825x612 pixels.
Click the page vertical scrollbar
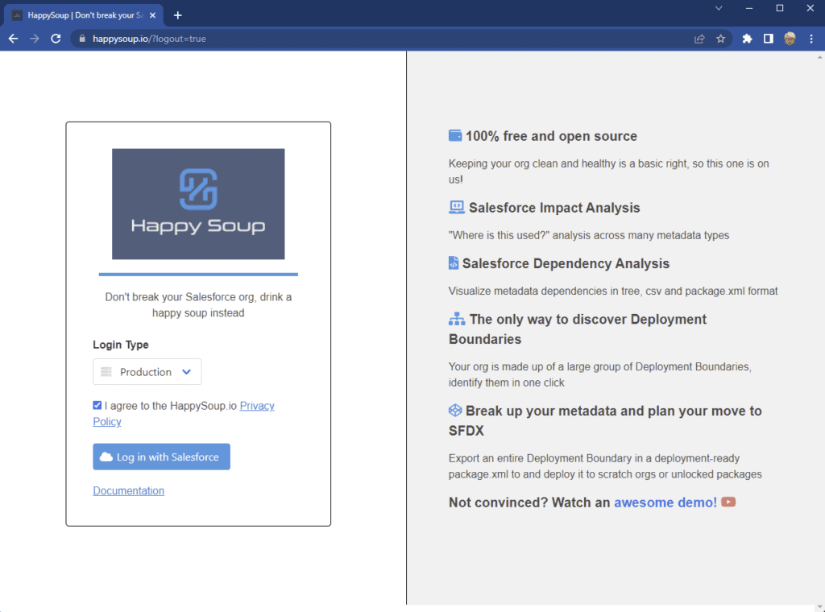819,331
